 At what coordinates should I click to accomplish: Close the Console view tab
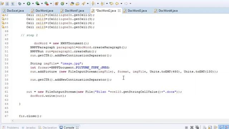pyautogui.click(x=77, y=128)
